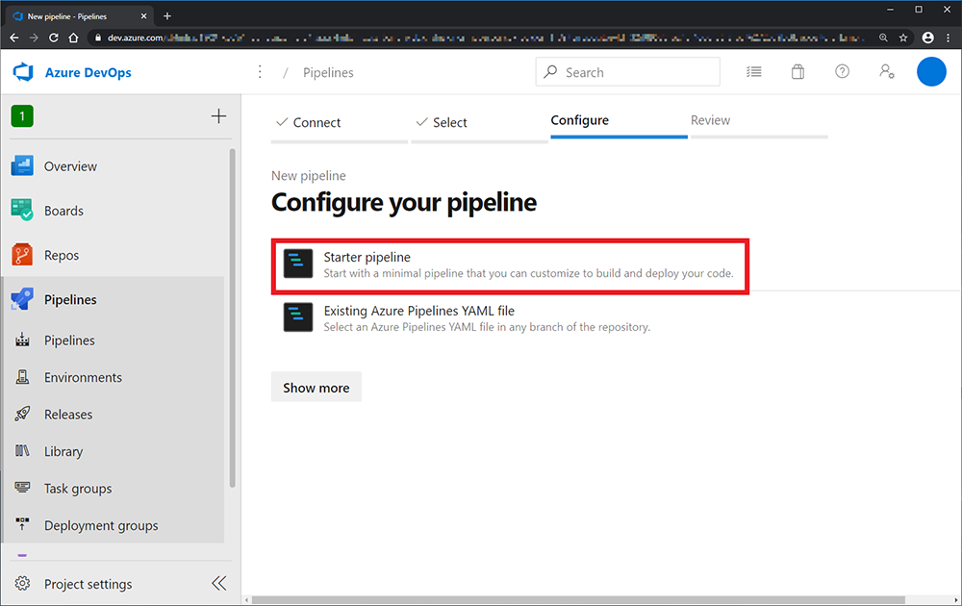The width and height of the screenshot is (962, 606).
Task: Click the browser back arrow
Action: point(14,38)
